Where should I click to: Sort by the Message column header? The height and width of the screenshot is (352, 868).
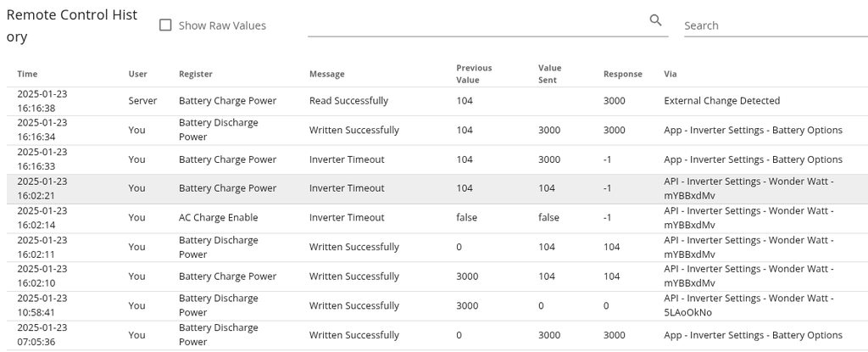coord(327,74)
